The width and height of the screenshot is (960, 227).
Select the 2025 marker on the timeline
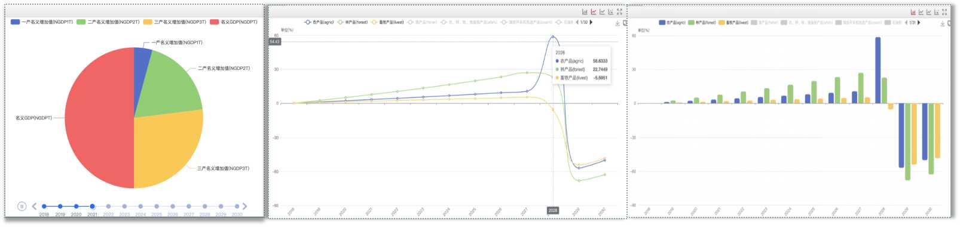point(157,206)
